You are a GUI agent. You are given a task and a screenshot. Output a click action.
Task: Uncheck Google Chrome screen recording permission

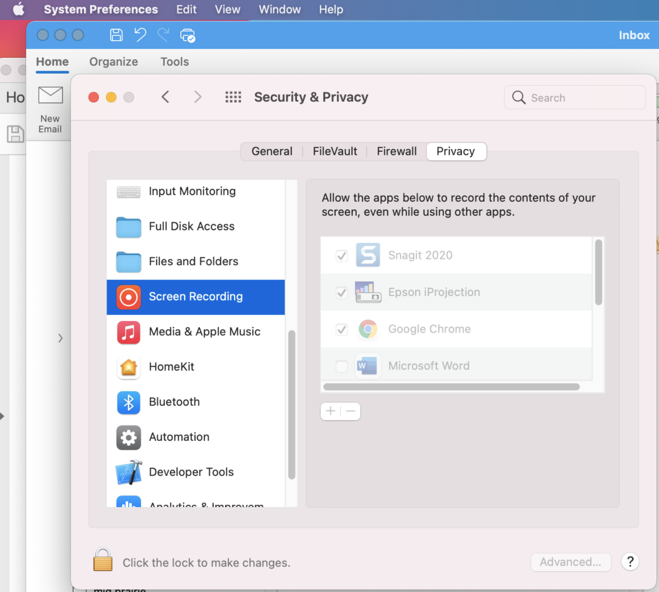click(342, 329)
